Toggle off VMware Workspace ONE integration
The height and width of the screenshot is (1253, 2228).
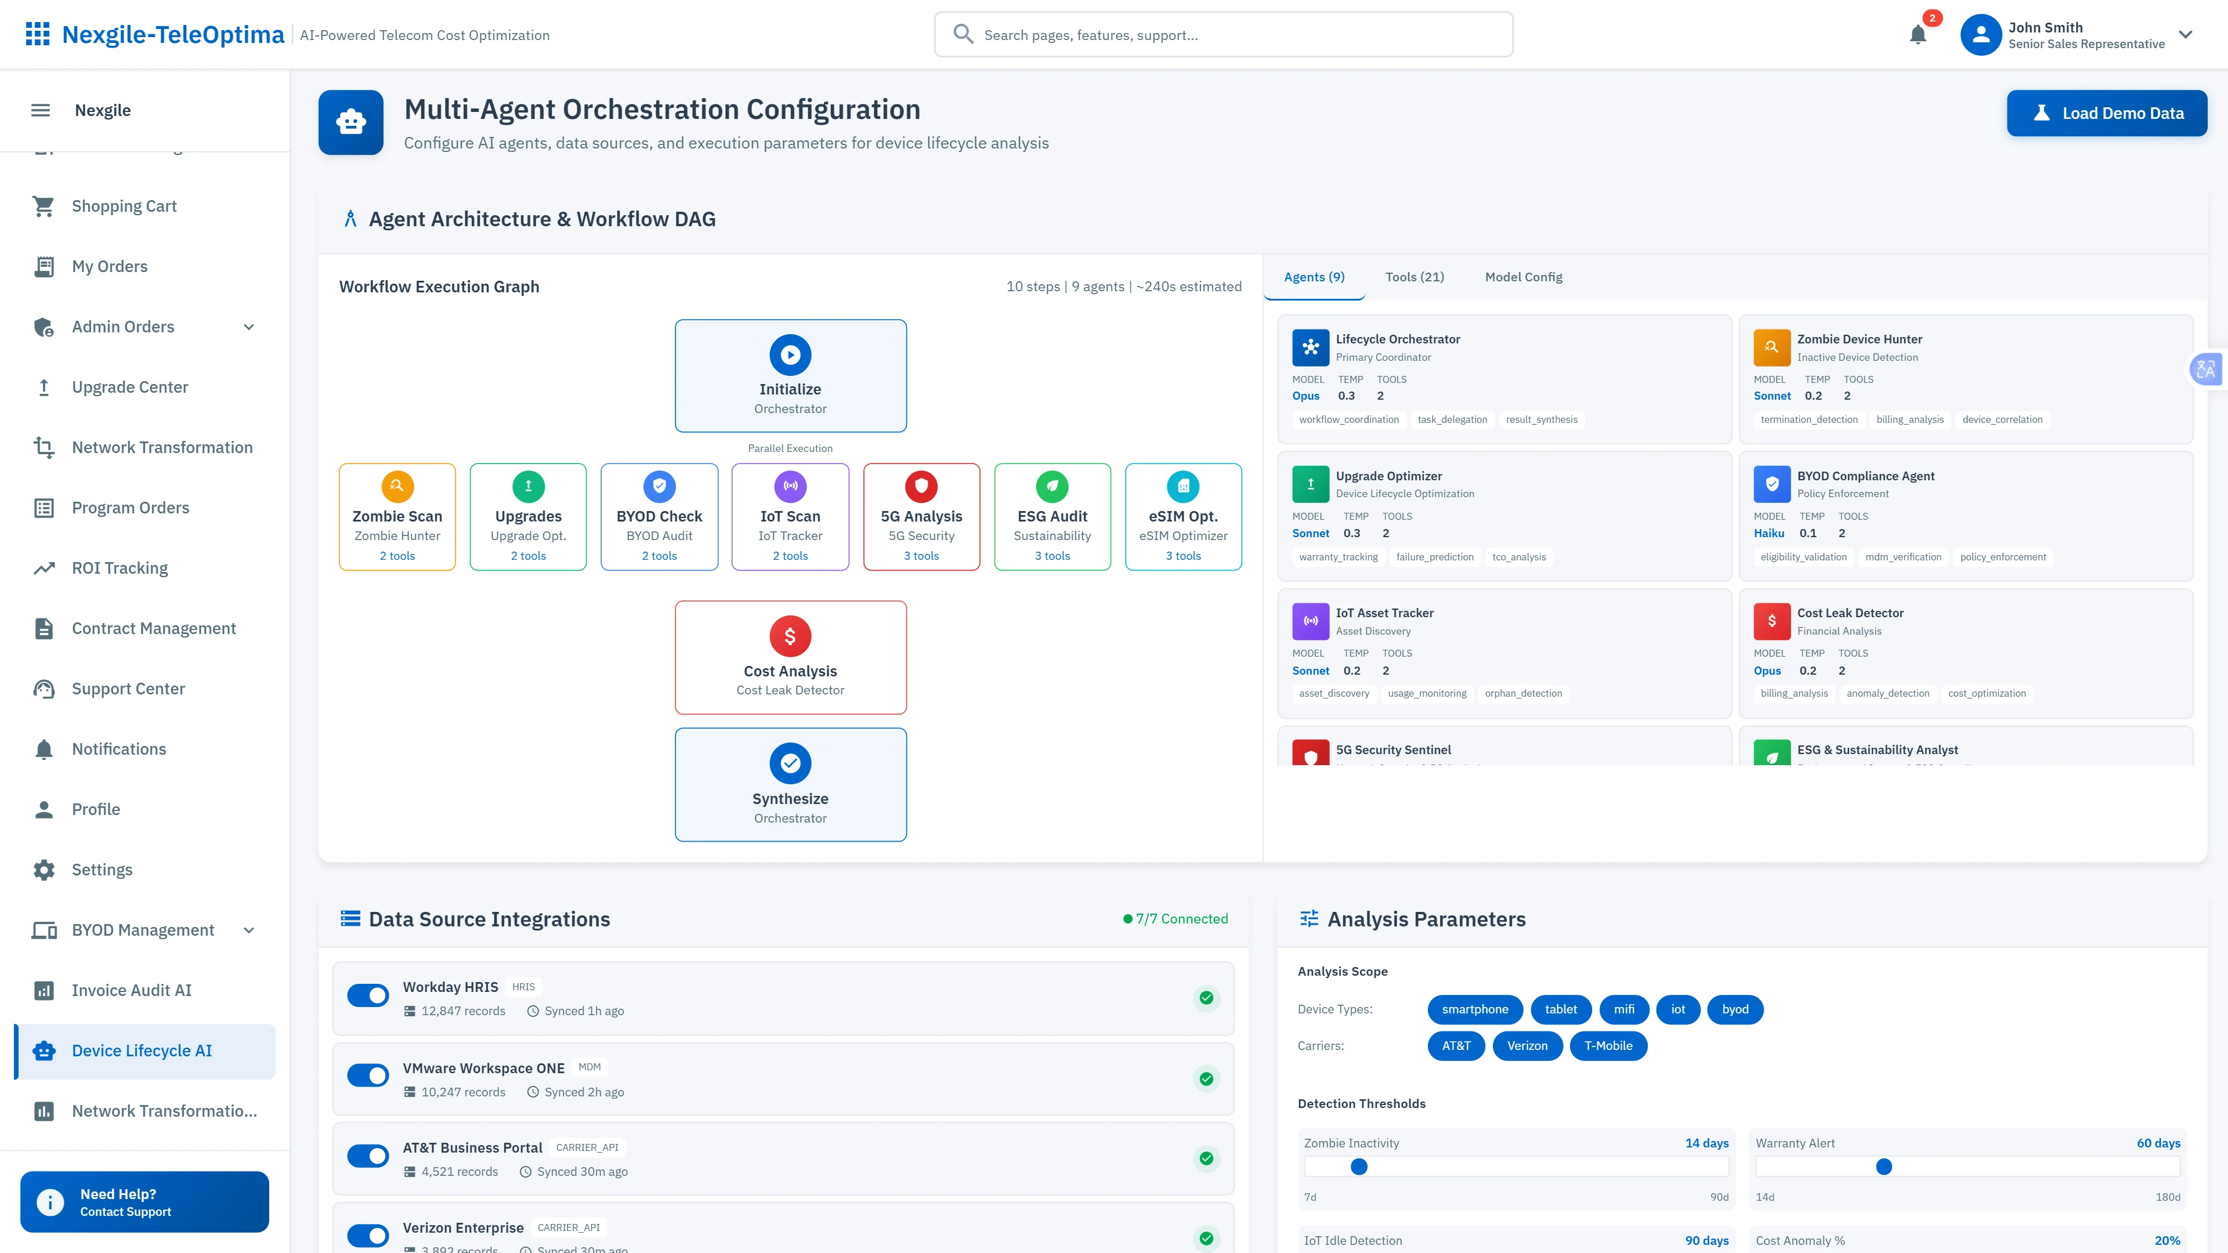[368, 1075]
